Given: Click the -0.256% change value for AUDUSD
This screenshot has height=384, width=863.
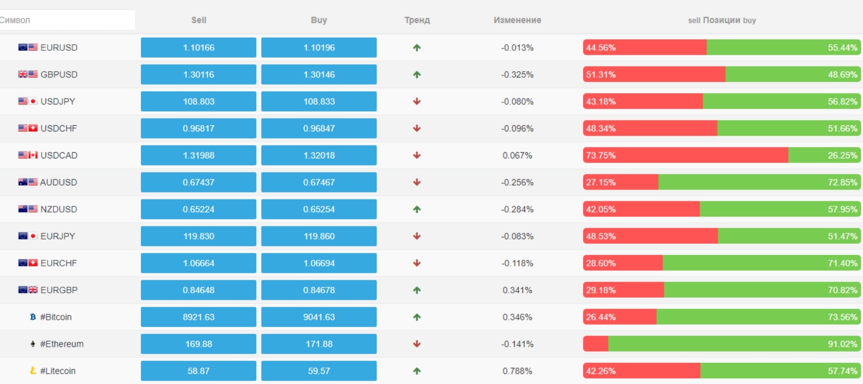Looking at the screenshot, I should click(x=517, y=182).
